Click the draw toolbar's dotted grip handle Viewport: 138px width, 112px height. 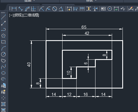(x=3, y=12)
